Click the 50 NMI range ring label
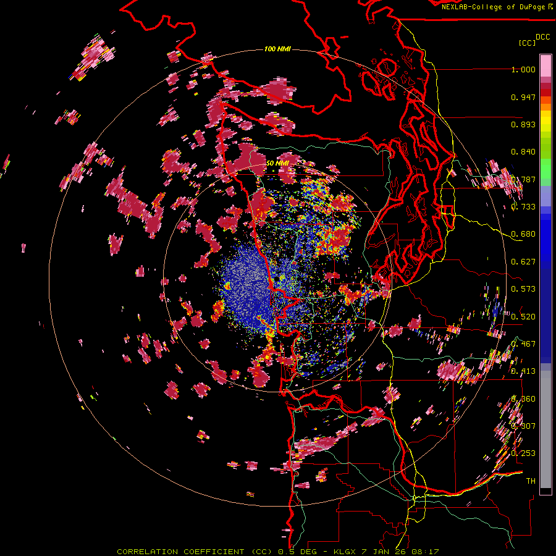This screenshot has width=556, height=556. tap(277, 164)
